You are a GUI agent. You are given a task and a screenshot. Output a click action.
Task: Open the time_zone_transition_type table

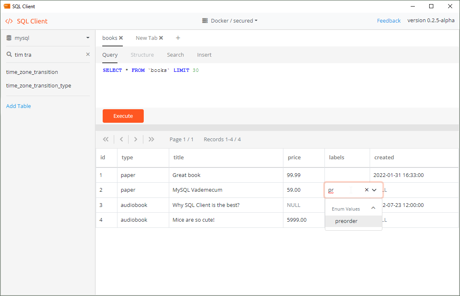39,85
